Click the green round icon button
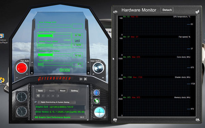 (x=96, y=101)
